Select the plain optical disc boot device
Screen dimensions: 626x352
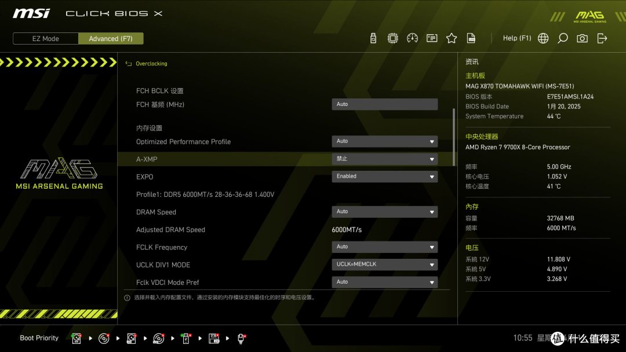tap(104, 339)
